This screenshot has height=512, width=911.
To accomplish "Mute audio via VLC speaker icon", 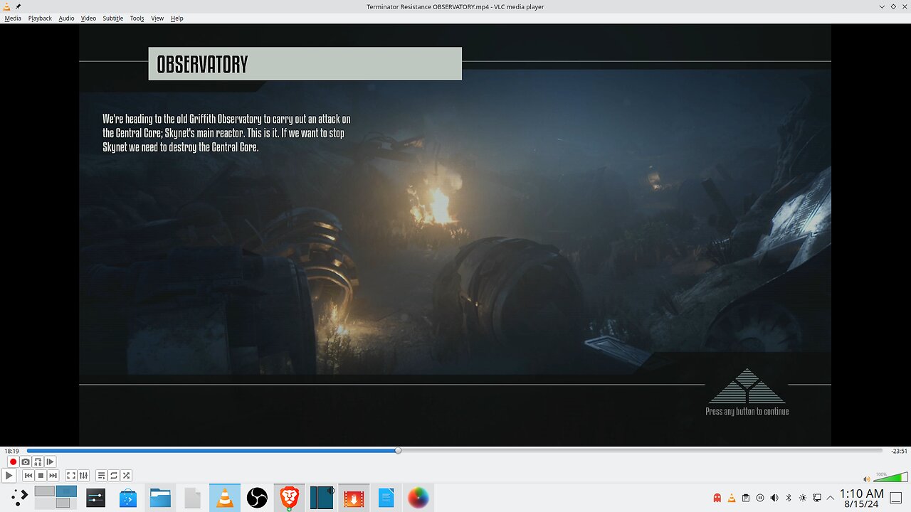I will (866, 479).
